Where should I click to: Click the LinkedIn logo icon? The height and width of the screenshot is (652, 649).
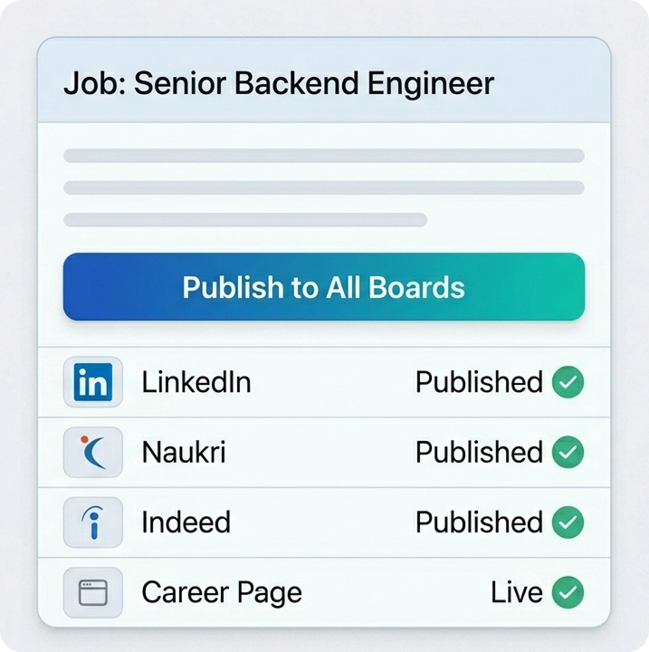93,382
